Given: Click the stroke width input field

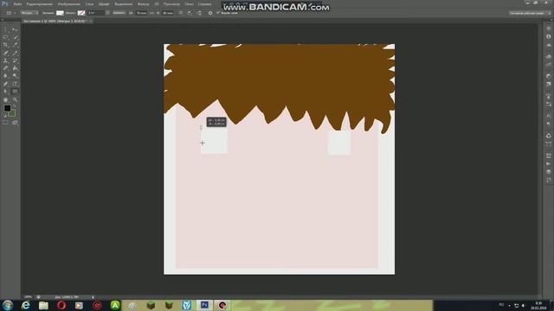Looking at the screenshot, I should click(96, 13).
